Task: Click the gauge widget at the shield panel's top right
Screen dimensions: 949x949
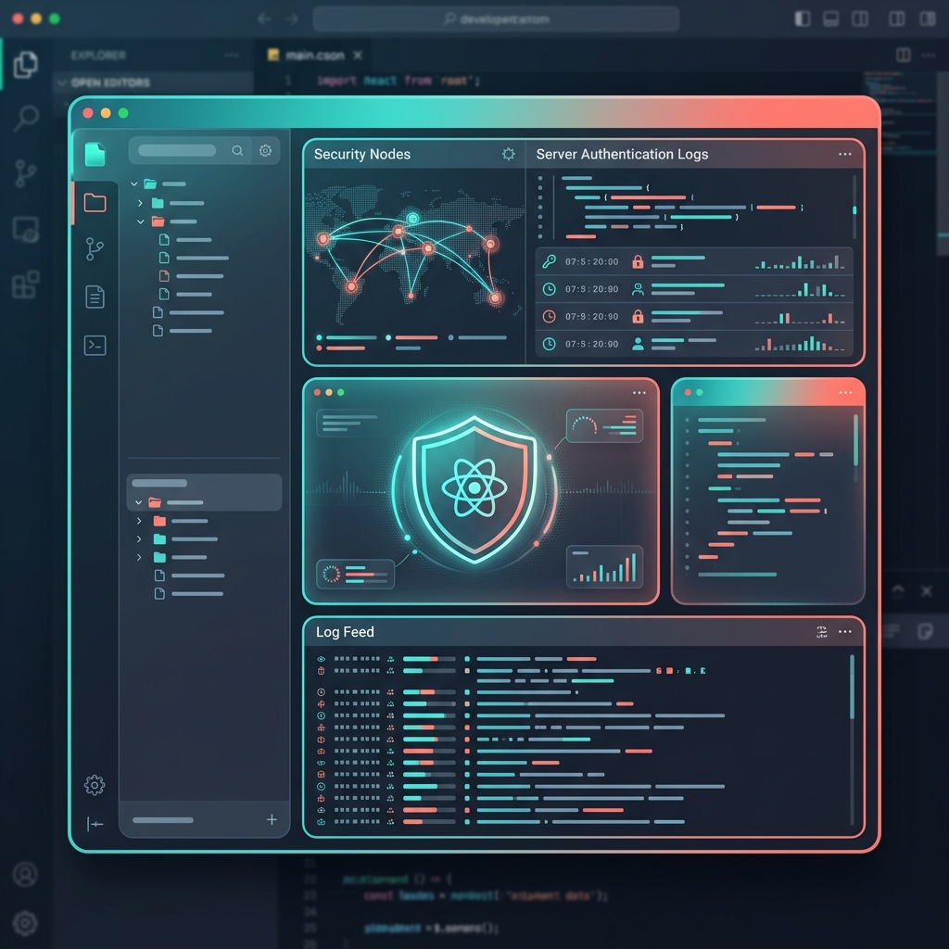Action: click(604, 425)
